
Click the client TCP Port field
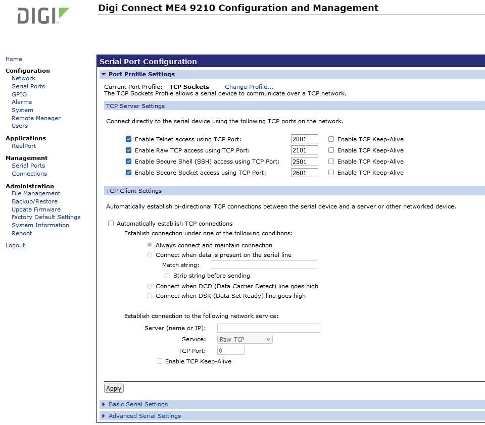[231, 350]
